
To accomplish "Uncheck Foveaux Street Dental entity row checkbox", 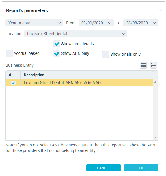I will click(x=13, y=83).
